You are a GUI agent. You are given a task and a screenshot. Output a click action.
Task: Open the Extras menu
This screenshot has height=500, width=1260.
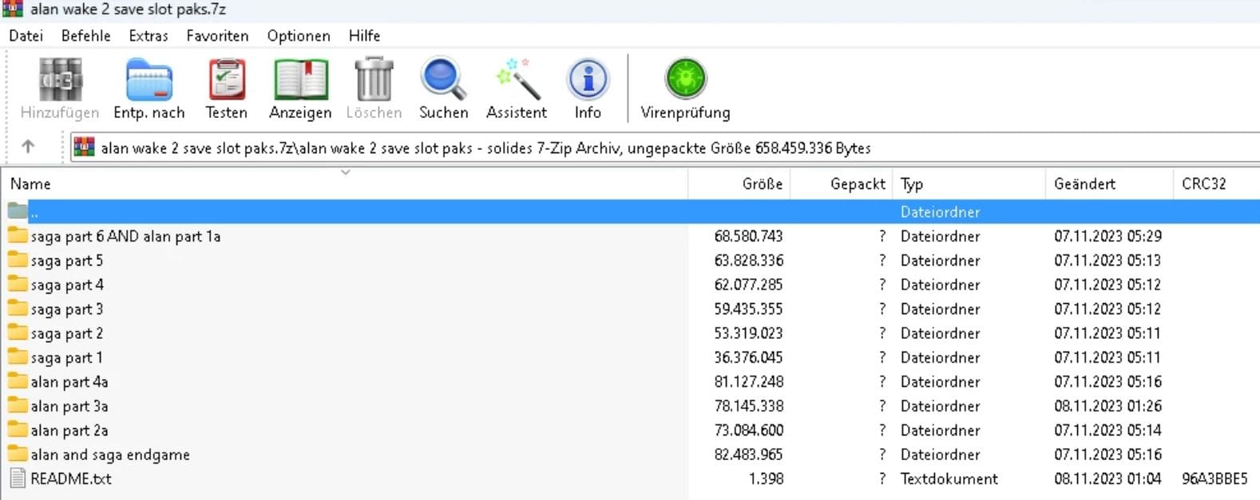tap(149, 36)
